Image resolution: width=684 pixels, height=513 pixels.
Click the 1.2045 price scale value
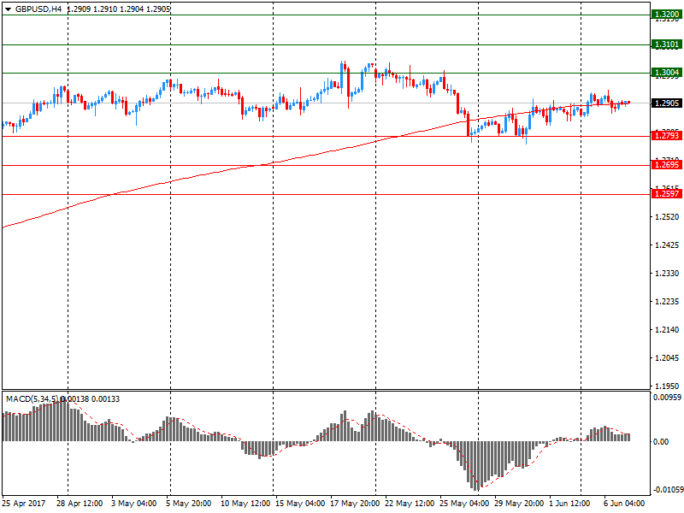(667, 358)
